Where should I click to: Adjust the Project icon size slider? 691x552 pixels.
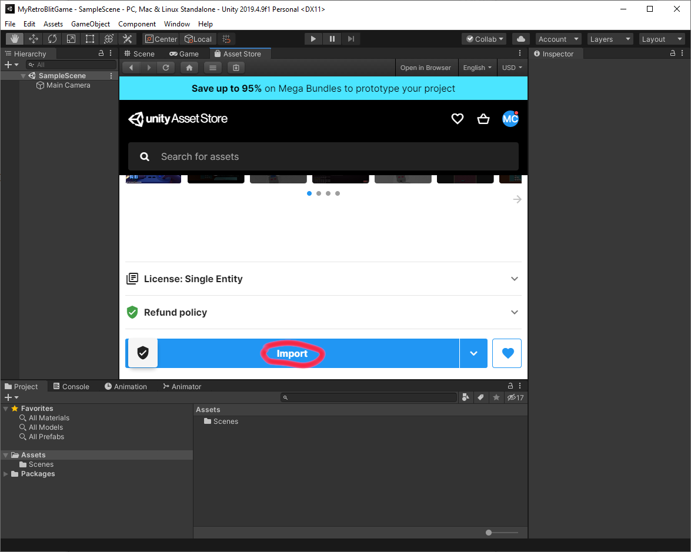point(489,533)
